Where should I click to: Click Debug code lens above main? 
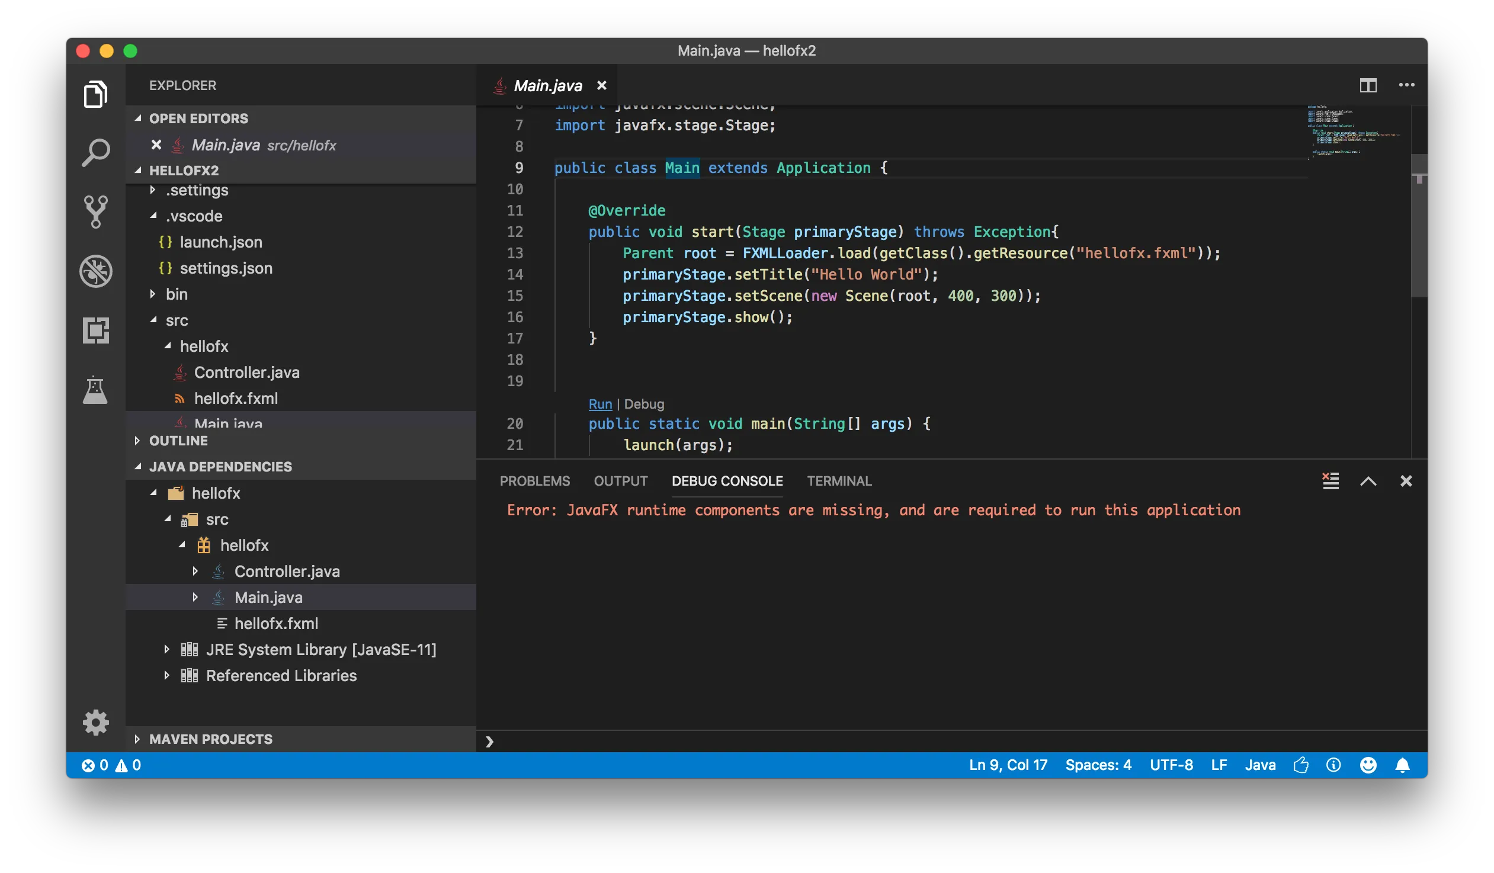[x=644, y=404]
